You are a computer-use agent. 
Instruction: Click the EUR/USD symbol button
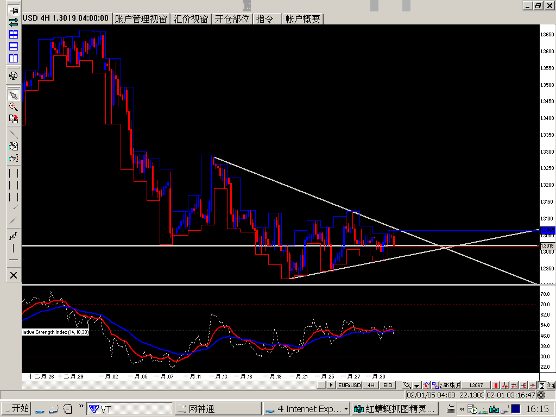[349, 385]
